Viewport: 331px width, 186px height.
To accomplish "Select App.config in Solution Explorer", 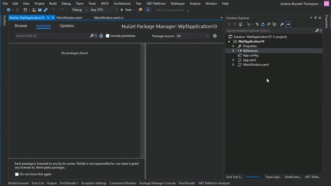I will [250, 55].
